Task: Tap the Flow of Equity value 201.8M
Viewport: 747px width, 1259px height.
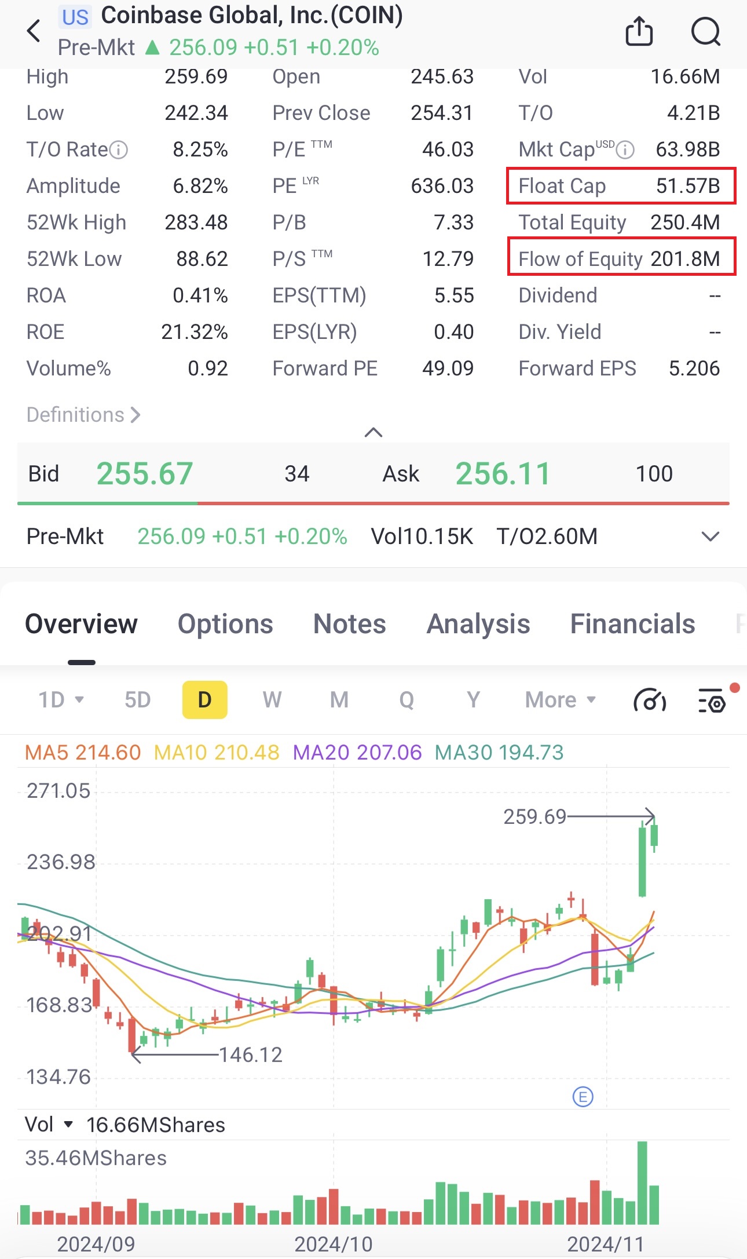Action: [685, 259]
